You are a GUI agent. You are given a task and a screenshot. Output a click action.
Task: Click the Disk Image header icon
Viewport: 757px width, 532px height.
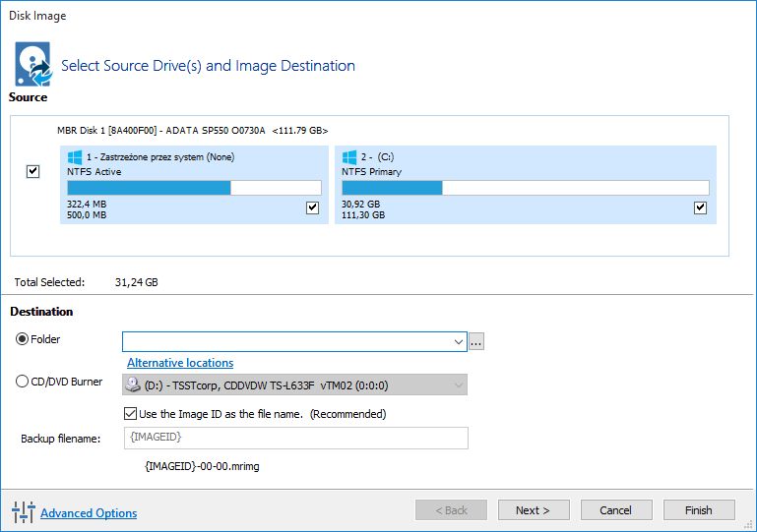32,65
